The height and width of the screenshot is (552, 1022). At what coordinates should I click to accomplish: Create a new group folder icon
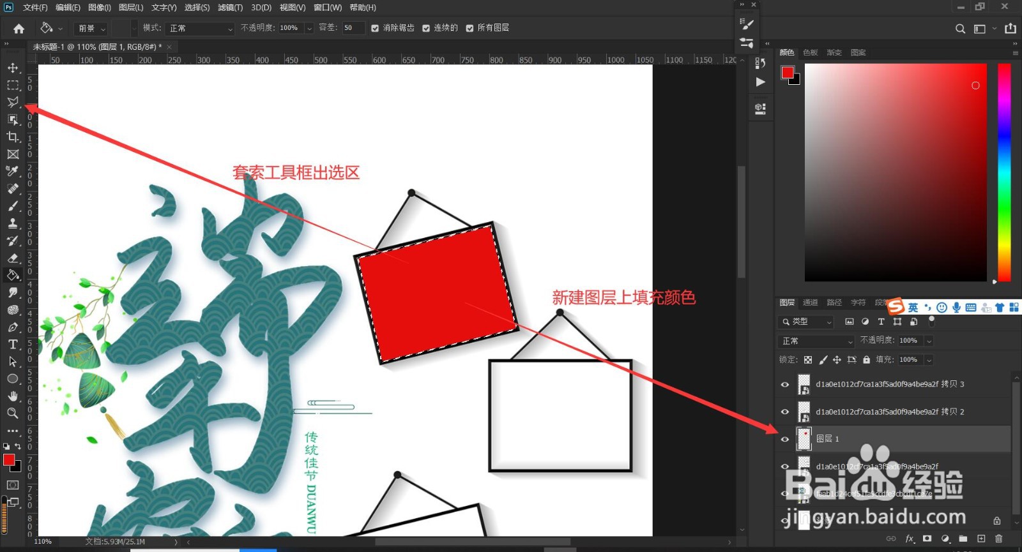[x=963, y=539]
